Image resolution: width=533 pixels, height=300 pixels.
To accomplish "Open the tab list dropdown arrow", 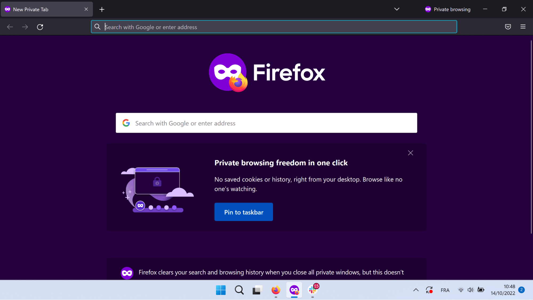I will [x=396, y=9].
